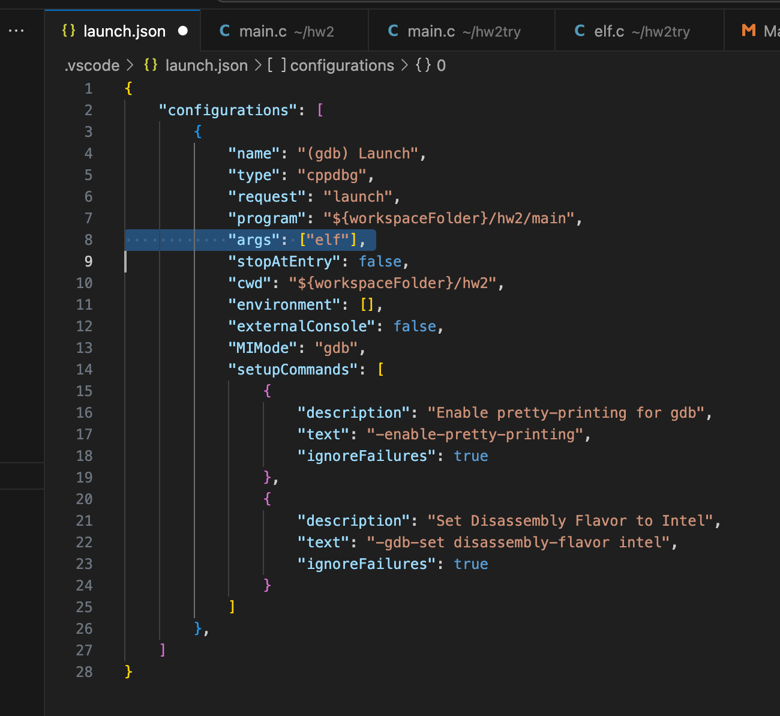The width and height of the screenshot is (780, 716).
Task: Place cursor on the "setupCommands" key
Action: click(x=293, y=370)
